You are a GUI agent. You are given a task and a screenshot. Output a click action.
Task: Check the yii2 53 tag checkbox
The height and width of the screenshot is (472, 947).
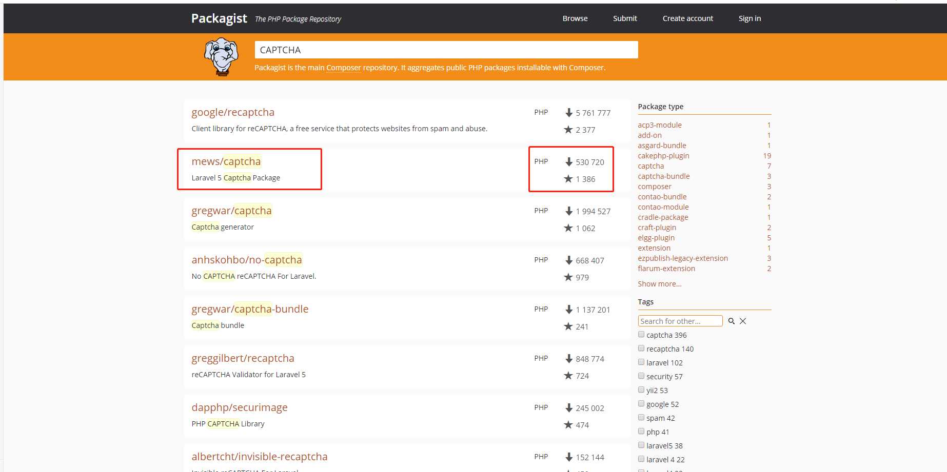[641, 390]
